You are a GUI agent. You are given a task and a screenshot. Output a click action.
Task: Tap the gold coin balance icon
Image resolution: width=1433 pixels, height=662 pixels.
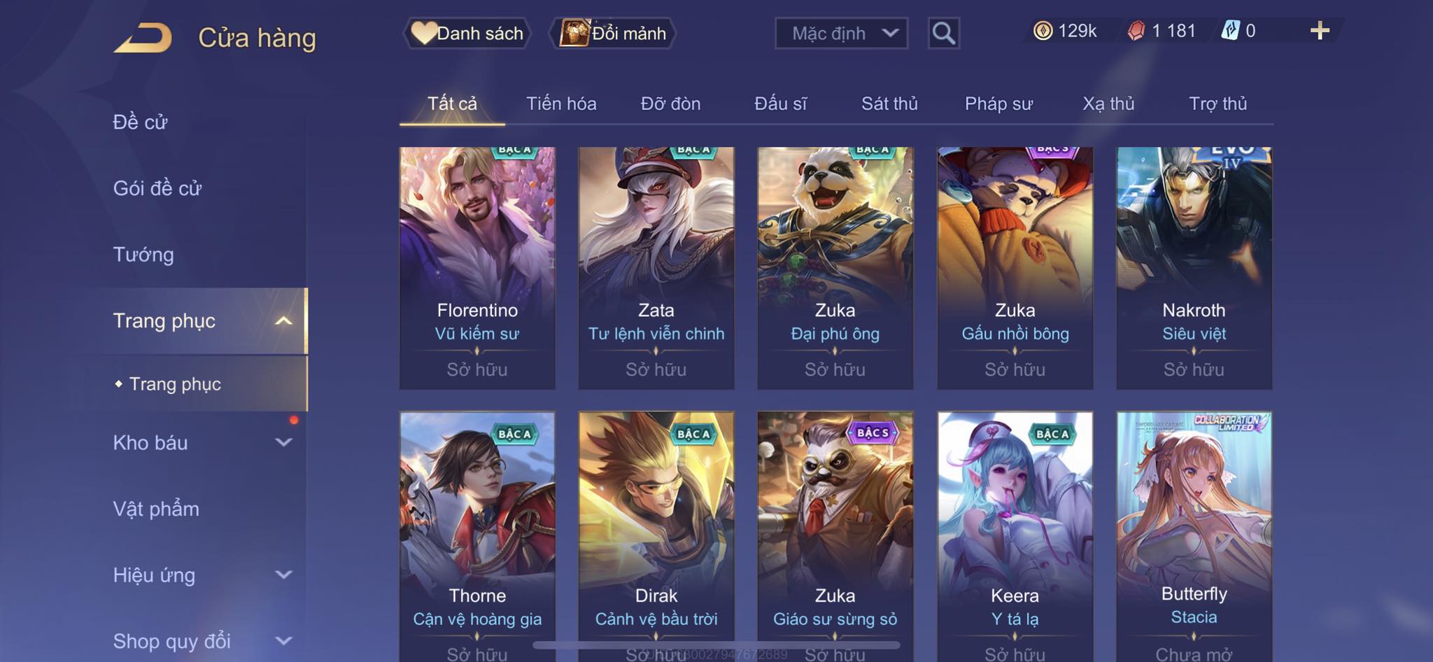click(1043, 31)
